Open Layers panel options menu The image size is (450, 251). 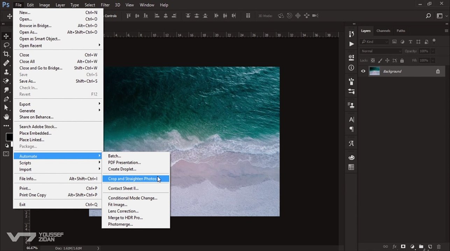tap(446, 31)
